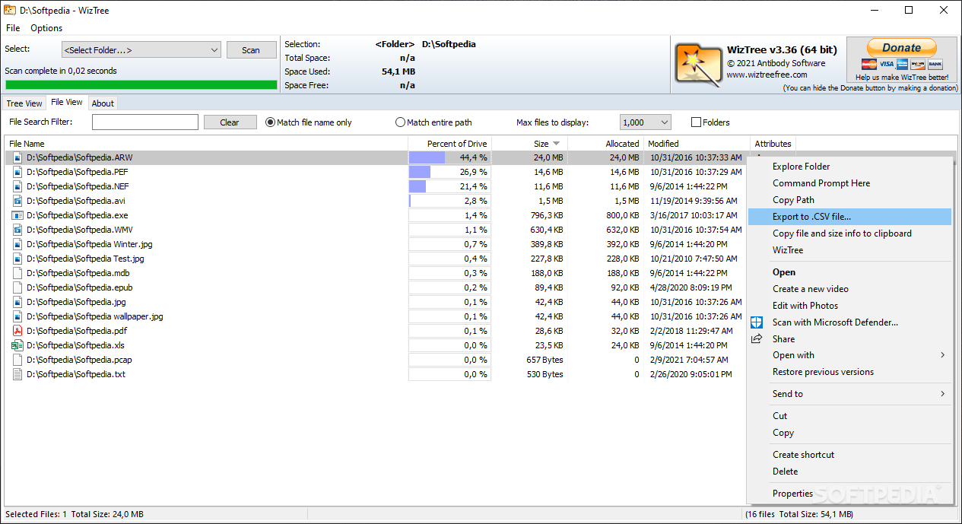Choose Create shortcut in context menu
Screen dimensions: 962x524
pyautogui.click(x=850, y=455)
